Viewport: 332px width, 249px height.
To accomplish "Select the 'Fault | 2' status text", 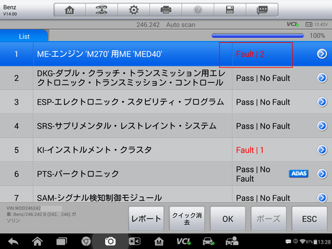I will (250, 54).
